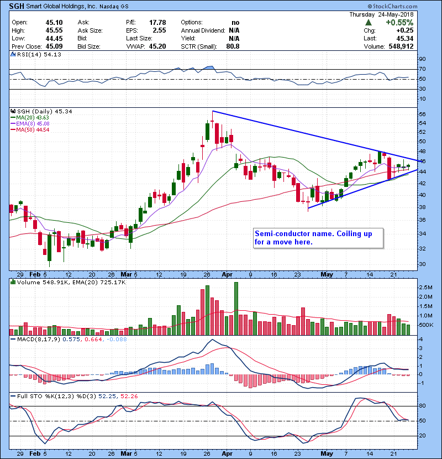Click the EPS value 2.55

(x=159, y=30)
